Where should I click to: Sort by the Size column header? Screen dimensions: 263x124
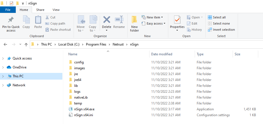coord(237,54)
